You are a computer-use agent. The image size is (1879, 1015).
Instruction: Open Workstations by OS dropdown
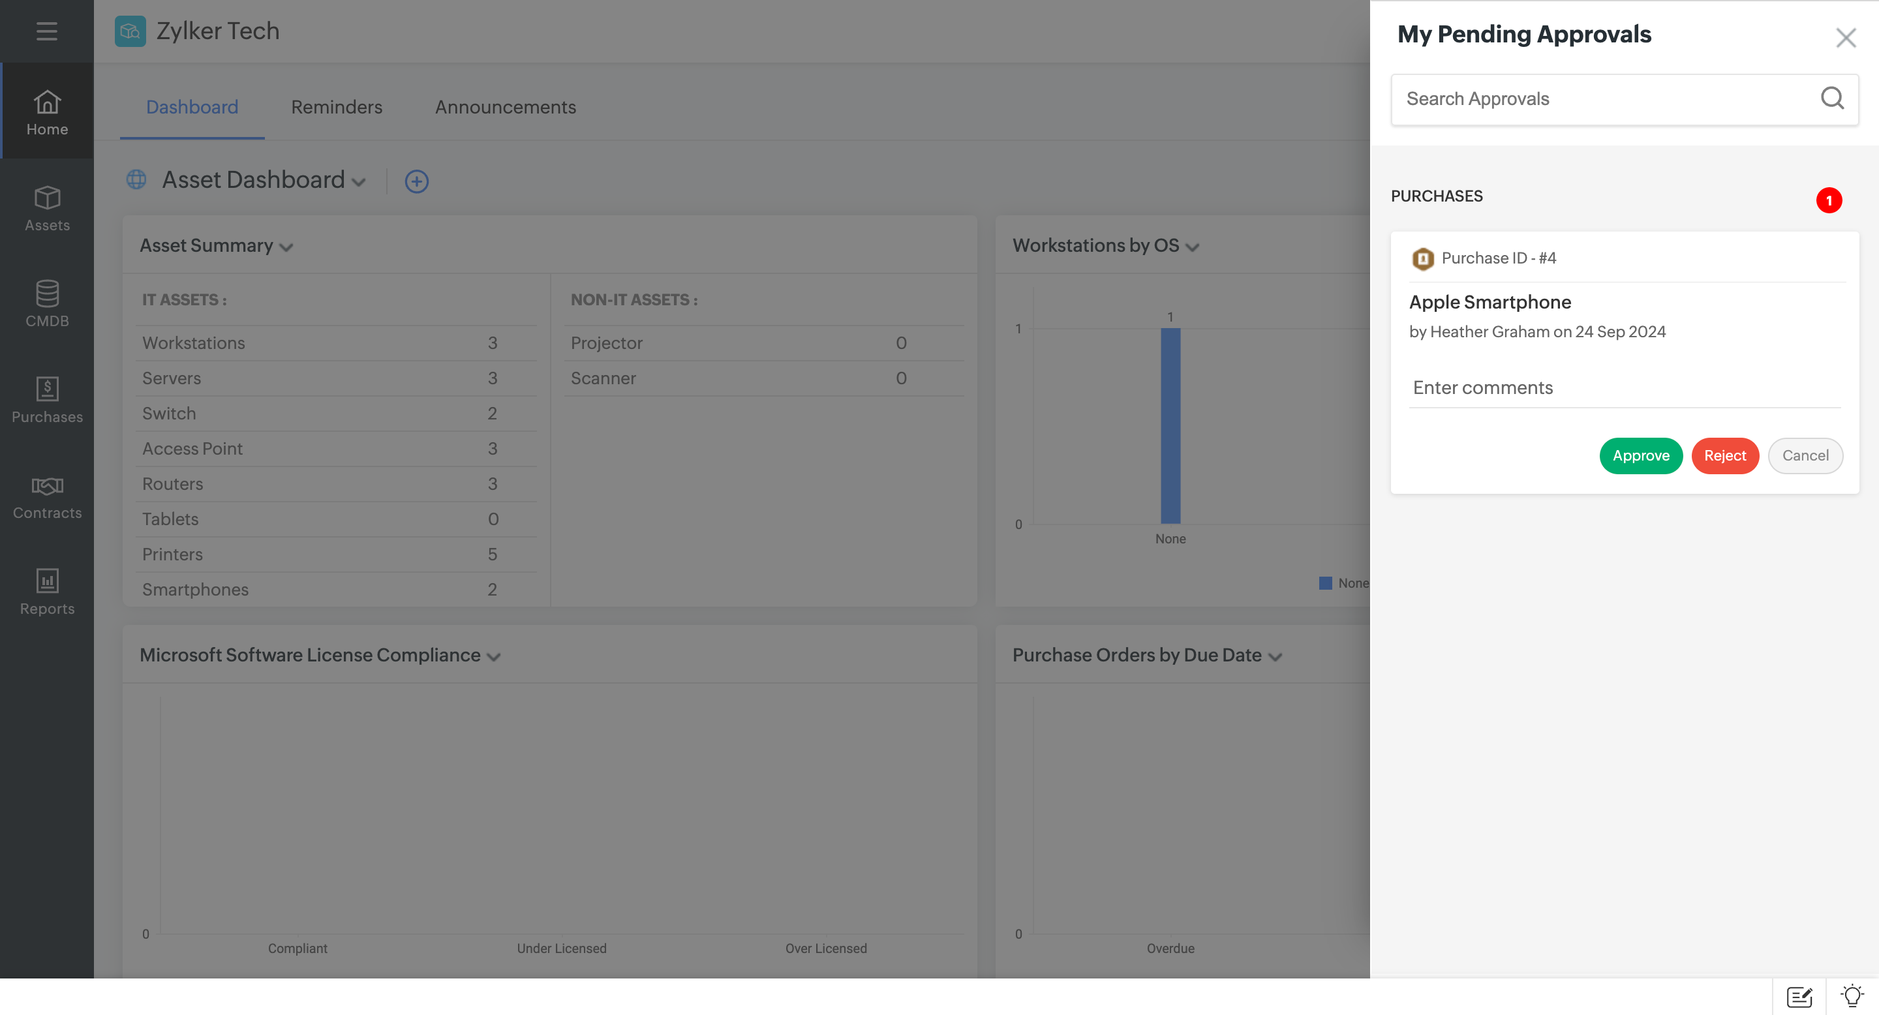(1192, 247)
